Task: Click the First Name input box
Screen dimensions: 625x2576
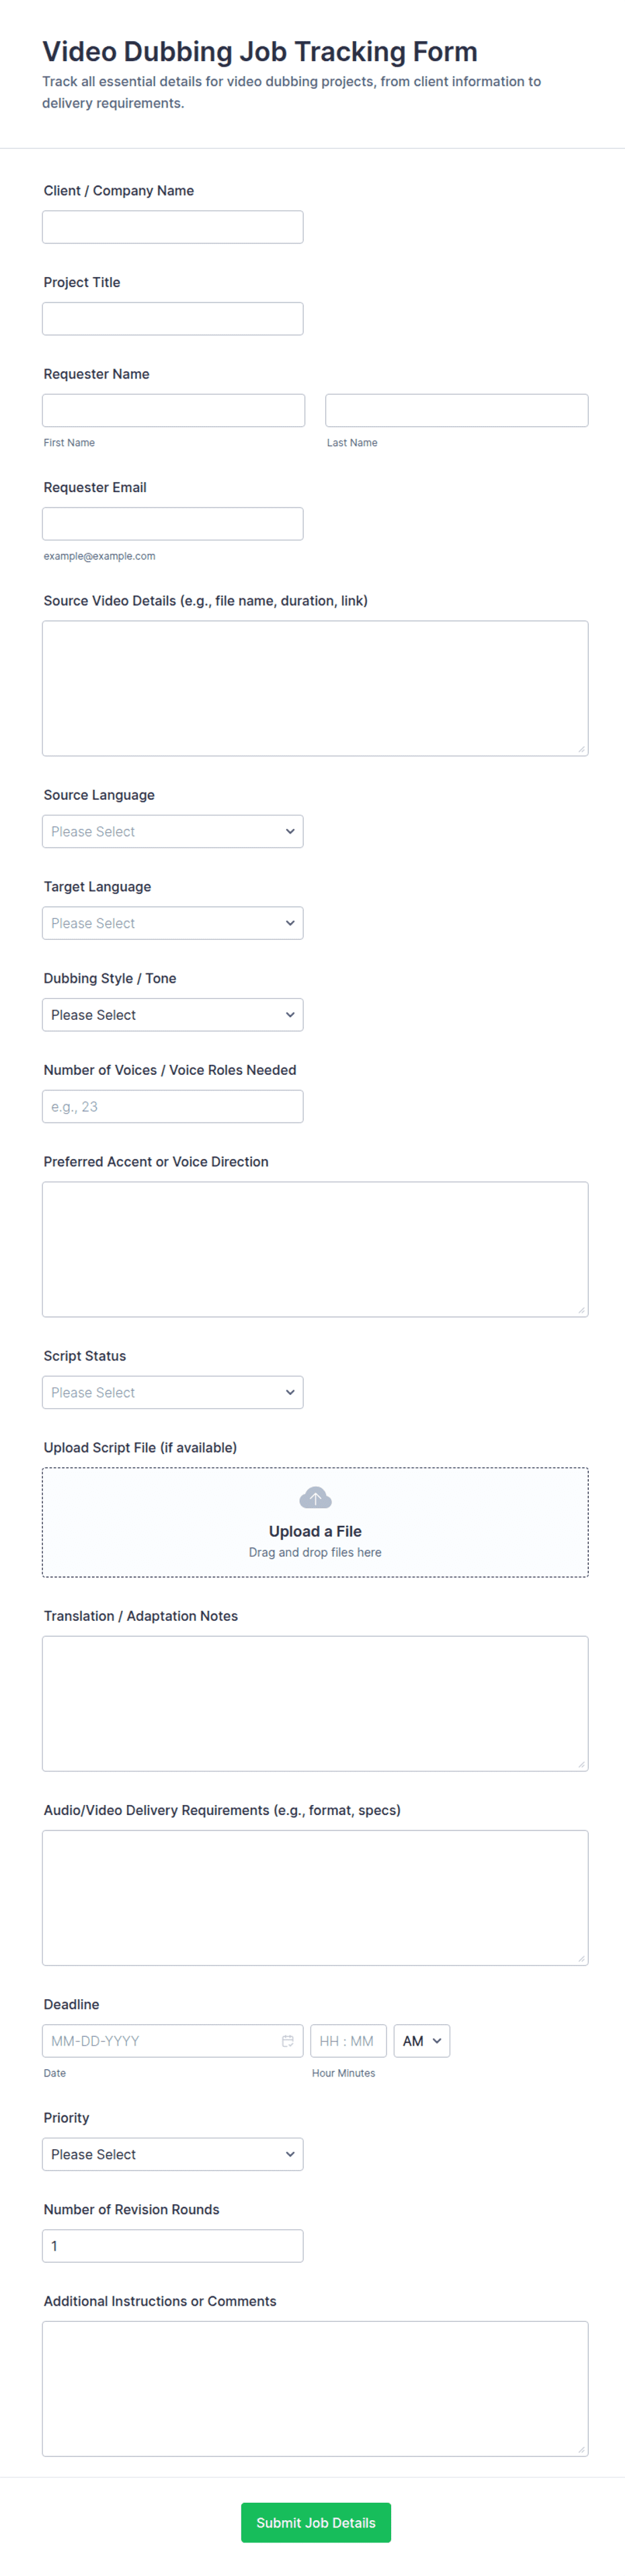Action: (173, 410)
